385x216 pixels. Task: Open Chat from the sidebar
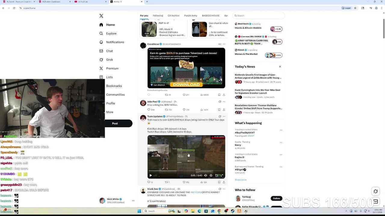click(x=106, y=51)
